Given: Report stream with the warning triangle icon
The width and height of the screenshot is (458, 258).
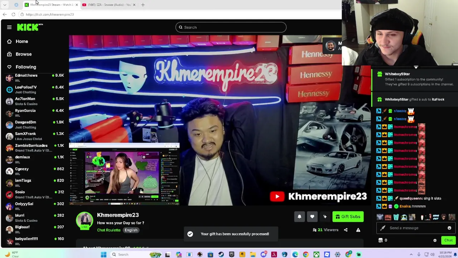Looking at the screenshot, I should 358,230.
